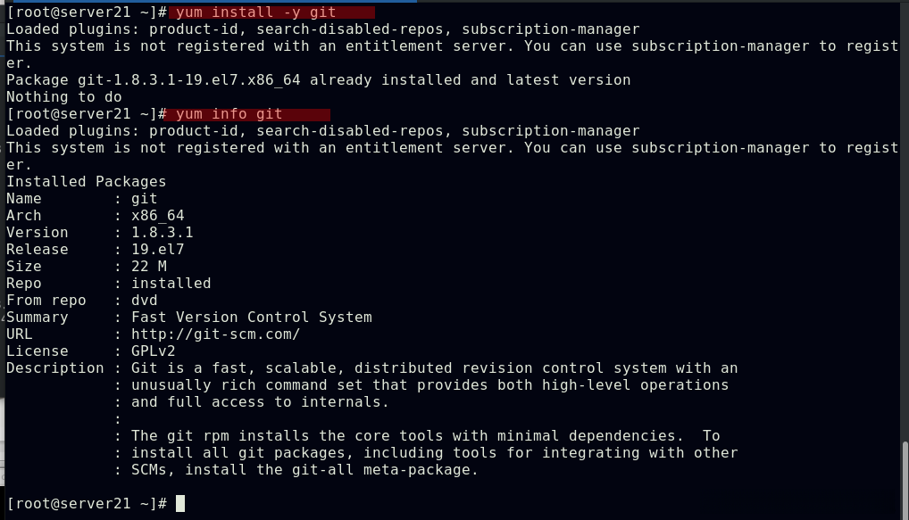
Task: Click the http://git-scm.com/ URL
Action: pos(215,334)
